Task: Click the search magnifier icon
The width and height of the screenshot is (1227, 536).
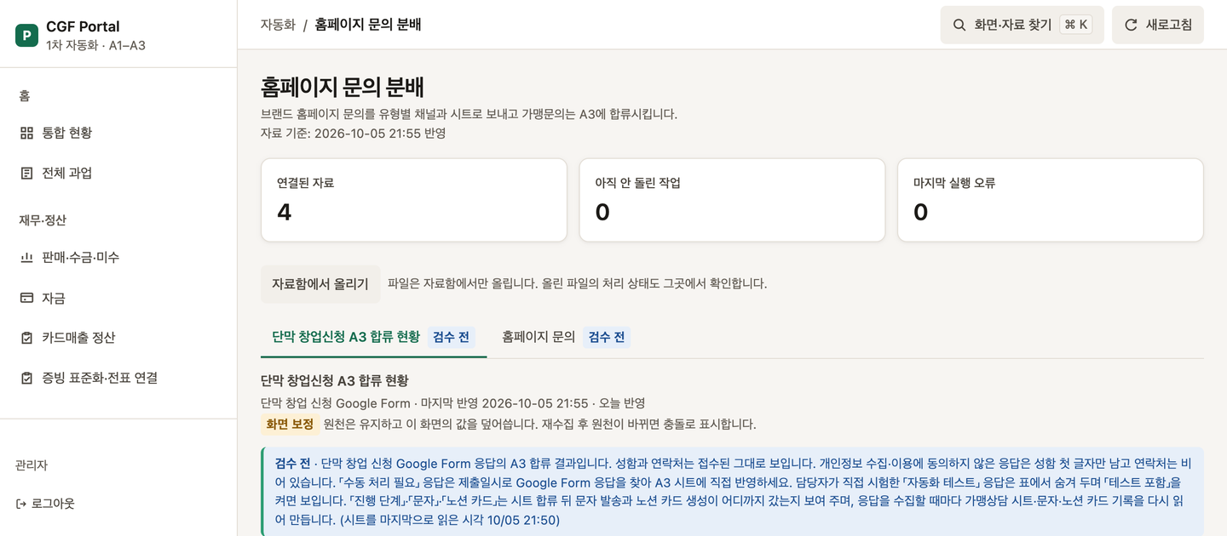Action: coord(959,25)
